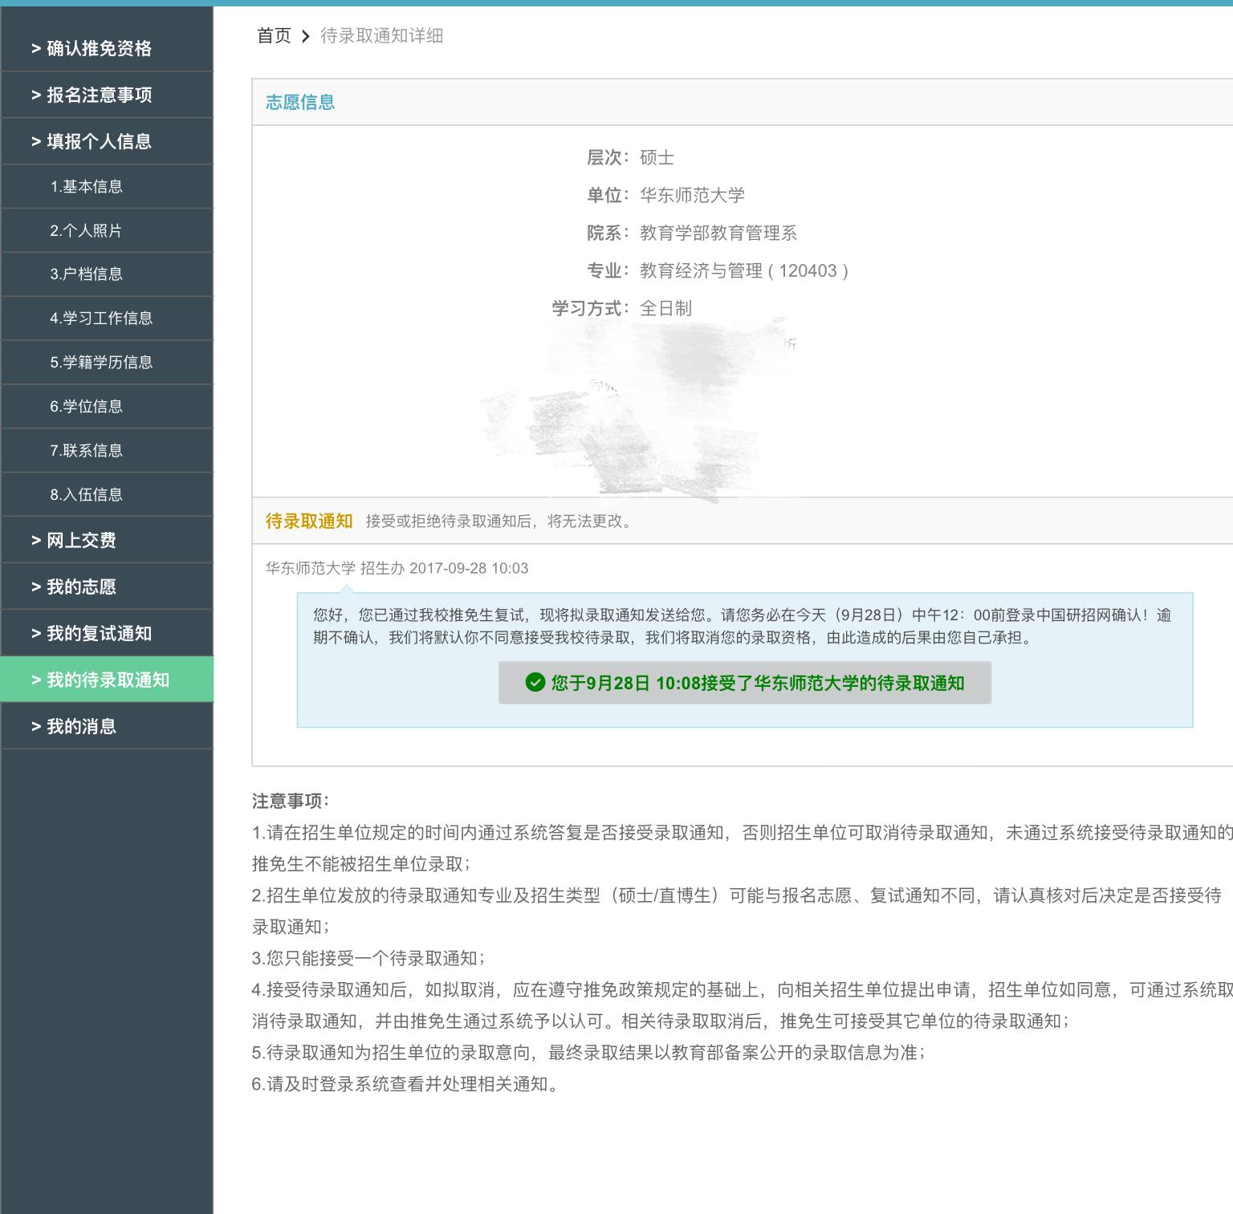Click the warning 接受或拒绝待录取通知后，将无法更改
The width and height of the screenshot is (1233, 1214).
(501, 522)
